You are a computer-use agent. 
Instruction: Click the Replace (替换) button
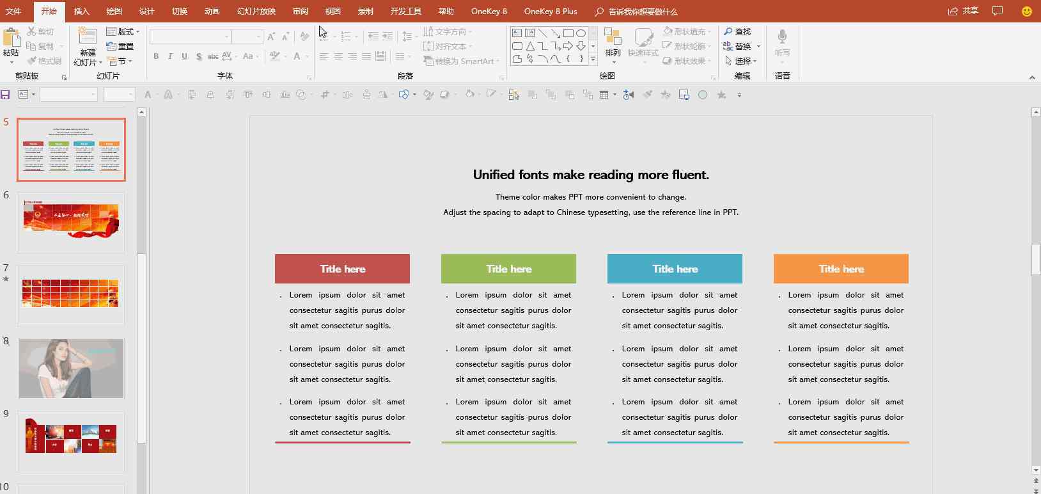pos(737,46)
